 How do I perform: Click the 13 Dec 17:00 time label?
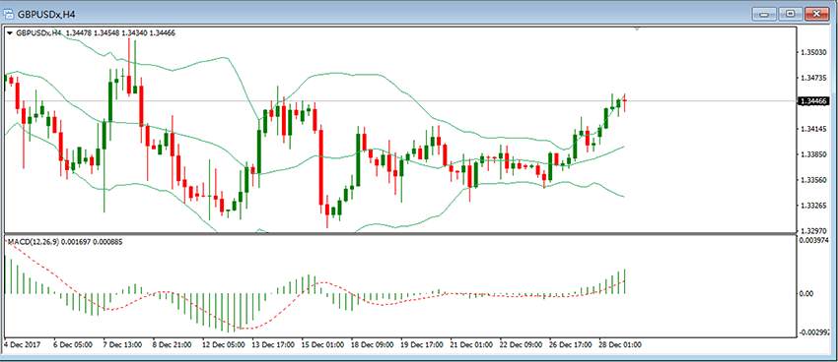click(x=272, y=345)
